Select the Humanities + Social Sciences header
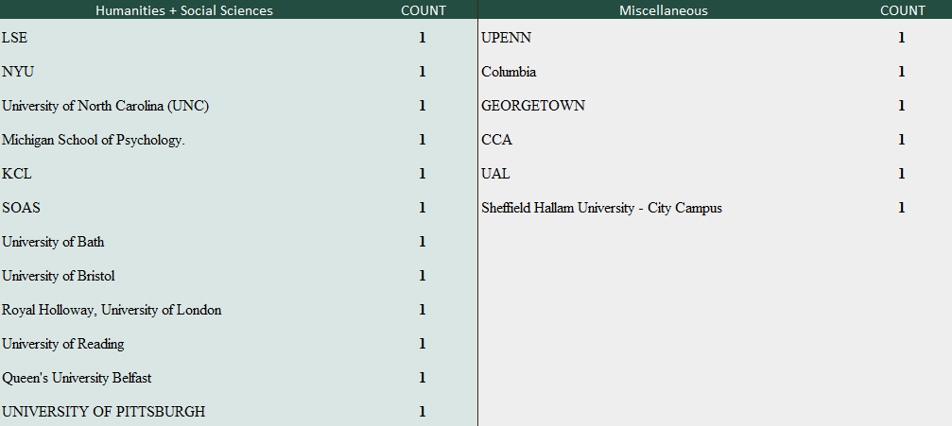 click(x=184, y=10)
